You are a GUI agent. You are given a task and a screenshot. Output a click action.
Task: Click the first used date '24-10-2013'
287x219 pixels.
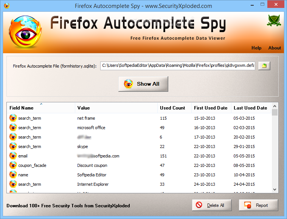click(x=205, y=184)
